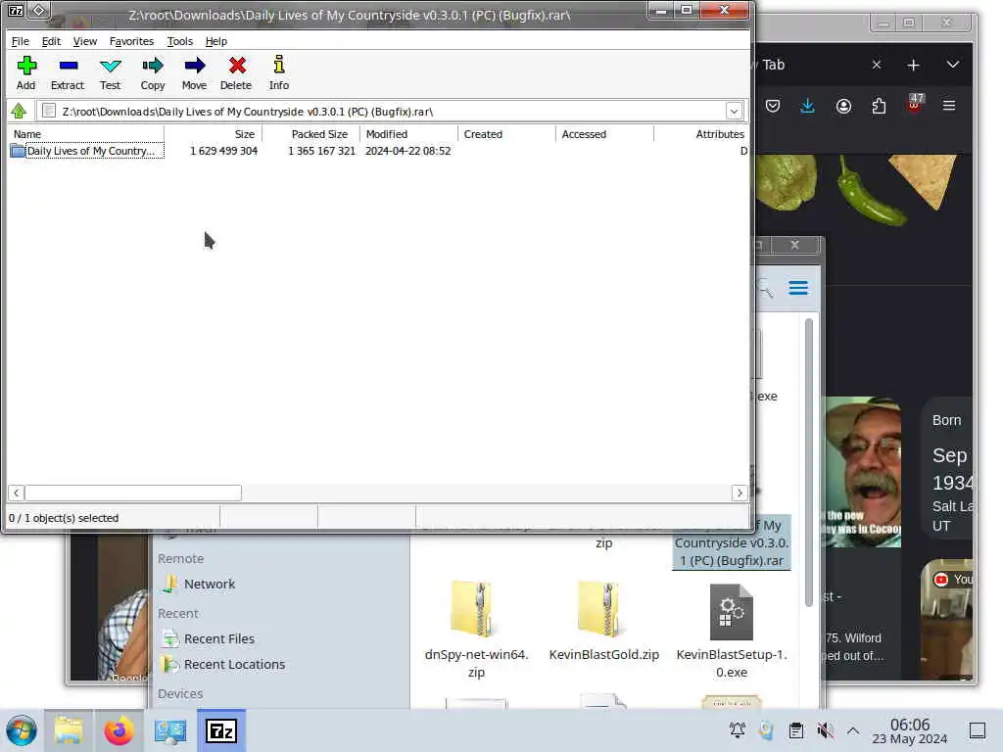Click the red extension badge icon showing 47
1003x752 pixels.
pos(915,103)
